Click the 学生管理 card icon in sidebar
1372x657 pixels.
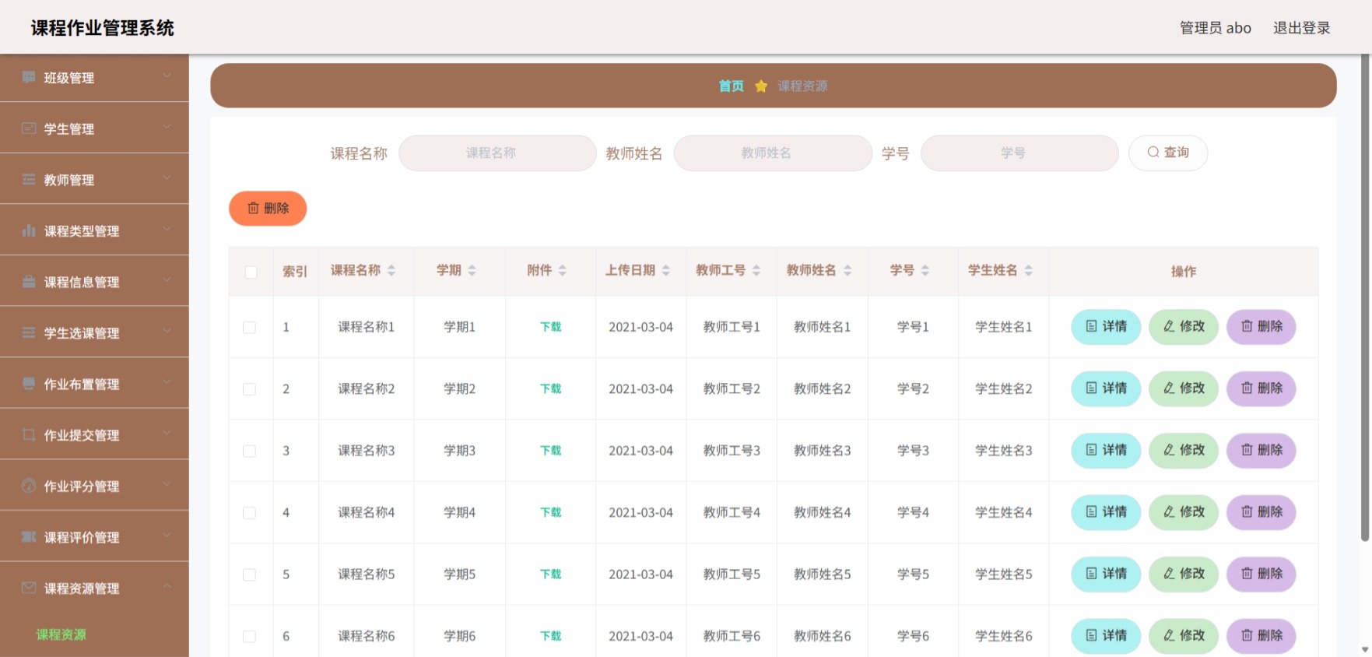pos(29,128)
